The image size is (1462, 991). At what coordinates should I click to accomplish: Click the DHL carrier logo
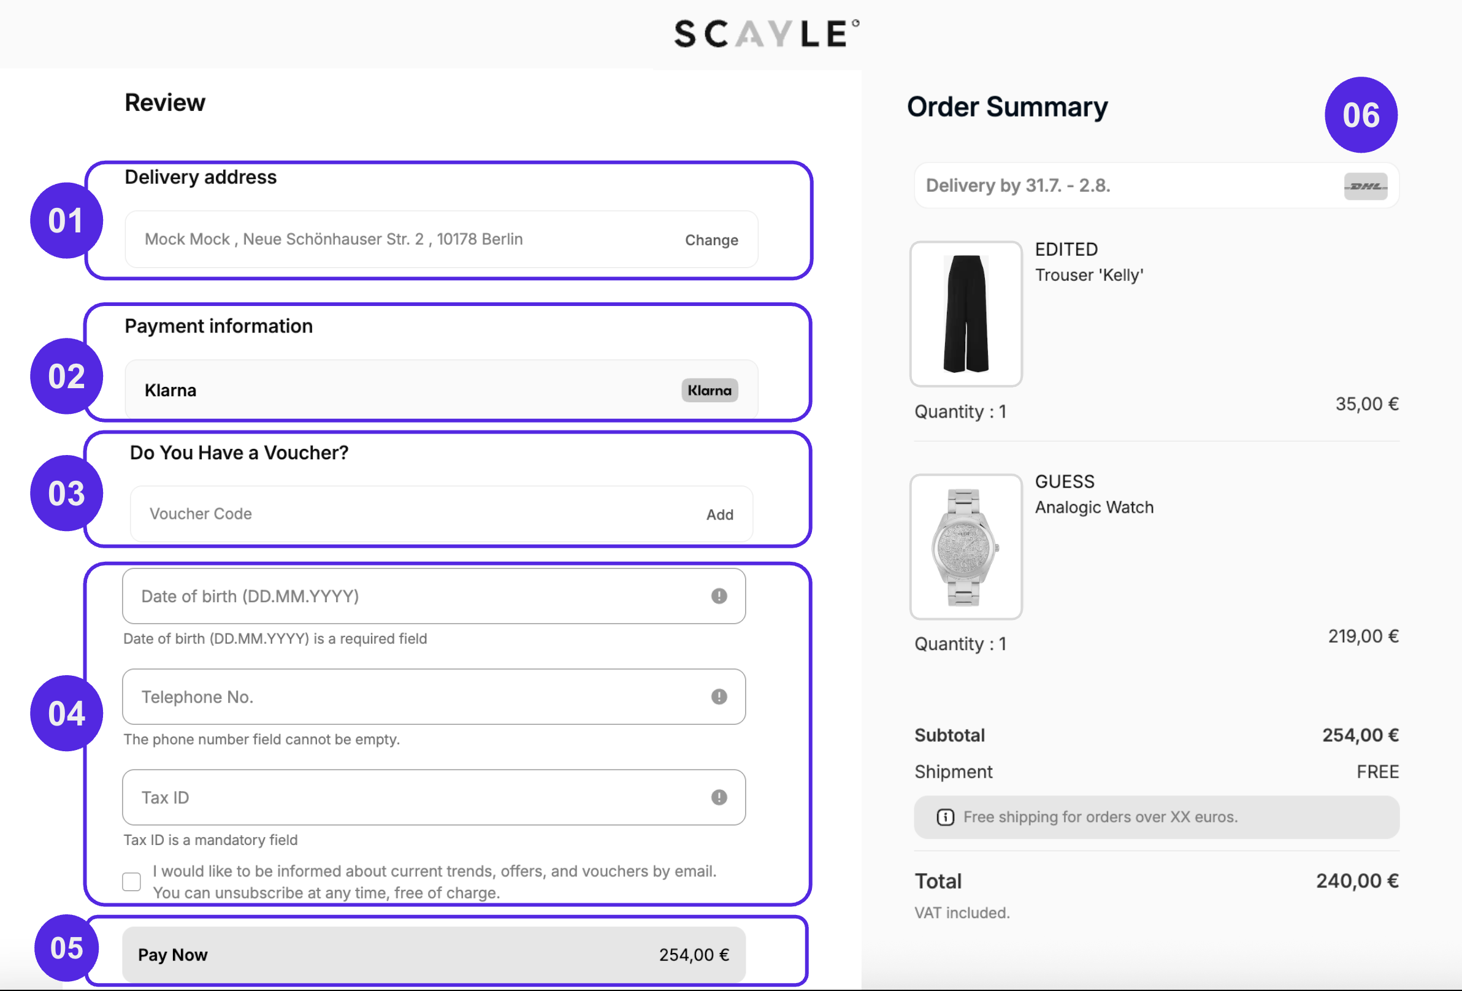click(x=1365, y=186)
